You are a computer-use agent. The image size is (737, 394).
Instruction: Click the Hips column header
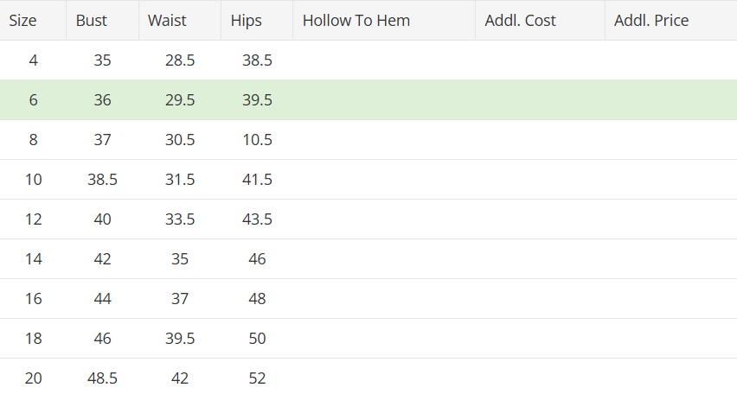pyautogui.click(x=257, y=20)
